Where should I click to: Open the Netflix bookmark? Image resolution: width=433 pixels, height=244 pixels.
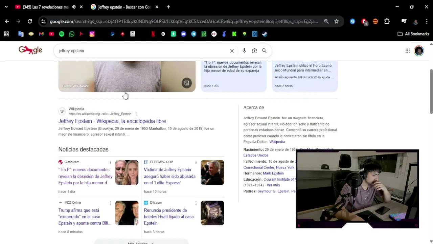[x=153, y=34]
